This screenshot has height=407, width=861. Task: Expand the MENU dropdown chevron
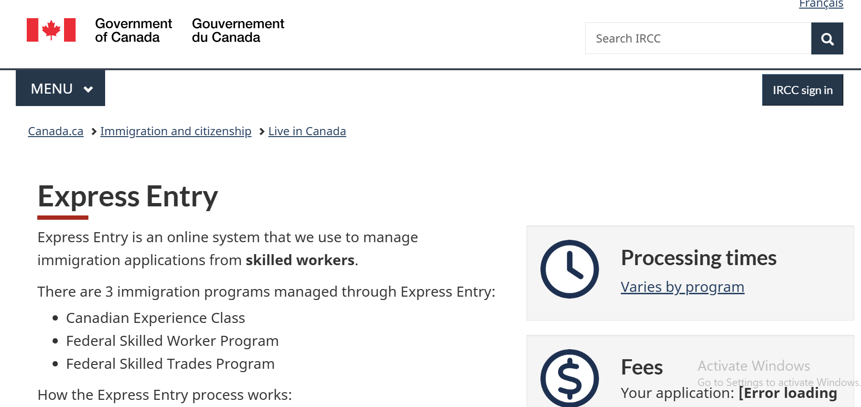[88, 89]
